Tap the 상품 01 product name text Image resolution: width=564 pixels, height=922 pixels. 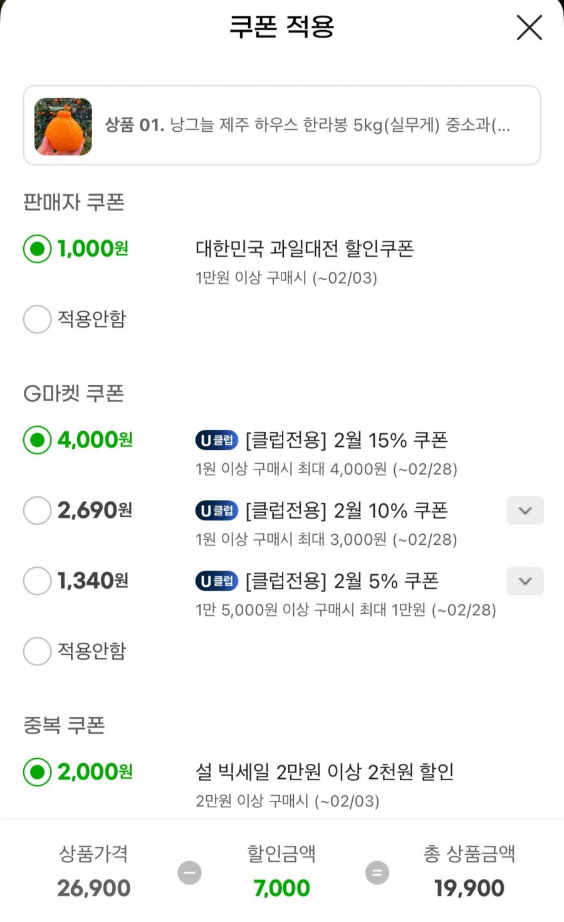pos(307,125)
